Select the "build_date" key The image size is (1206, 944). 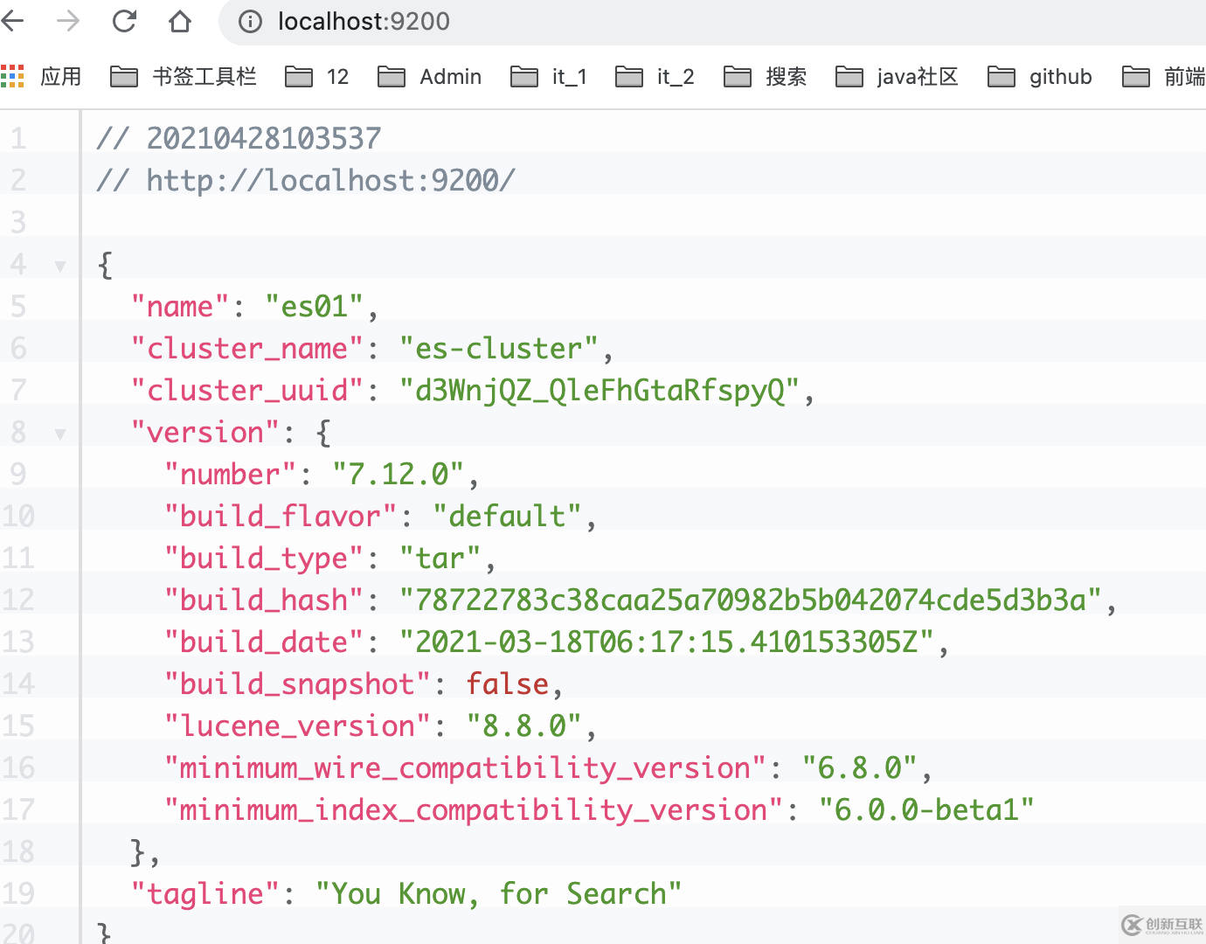pos(264,642)
